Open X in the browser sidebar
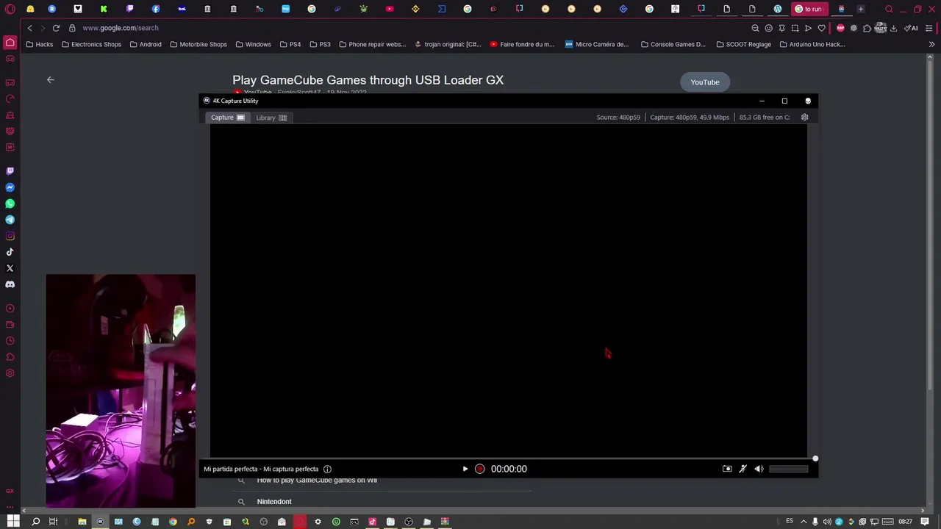The image size is (941, 529). 10,268
